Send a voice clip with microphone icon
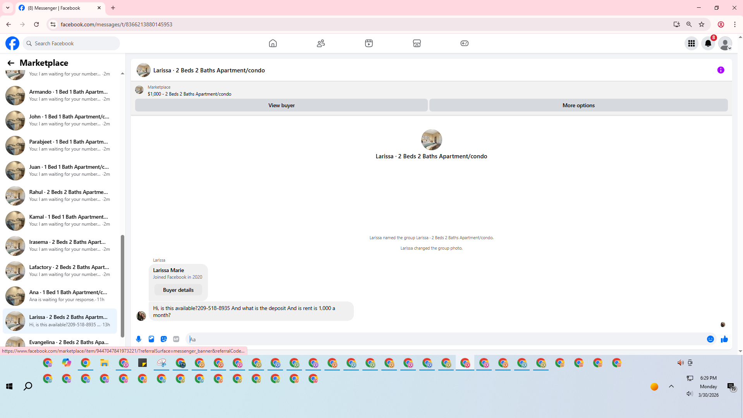The height and width of the screenshot is (418, 743). tap(139, 339)
